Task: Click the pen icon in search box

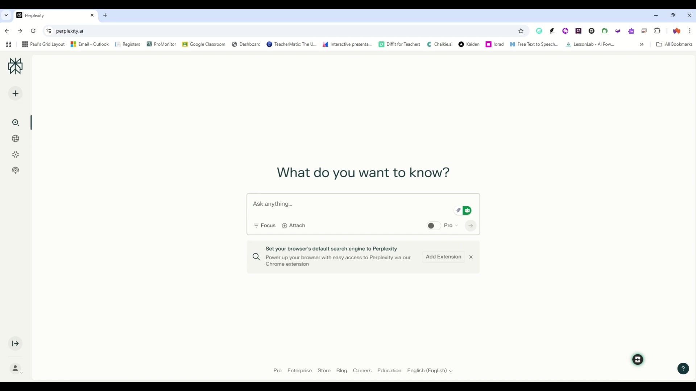Action: click(458, 210)
